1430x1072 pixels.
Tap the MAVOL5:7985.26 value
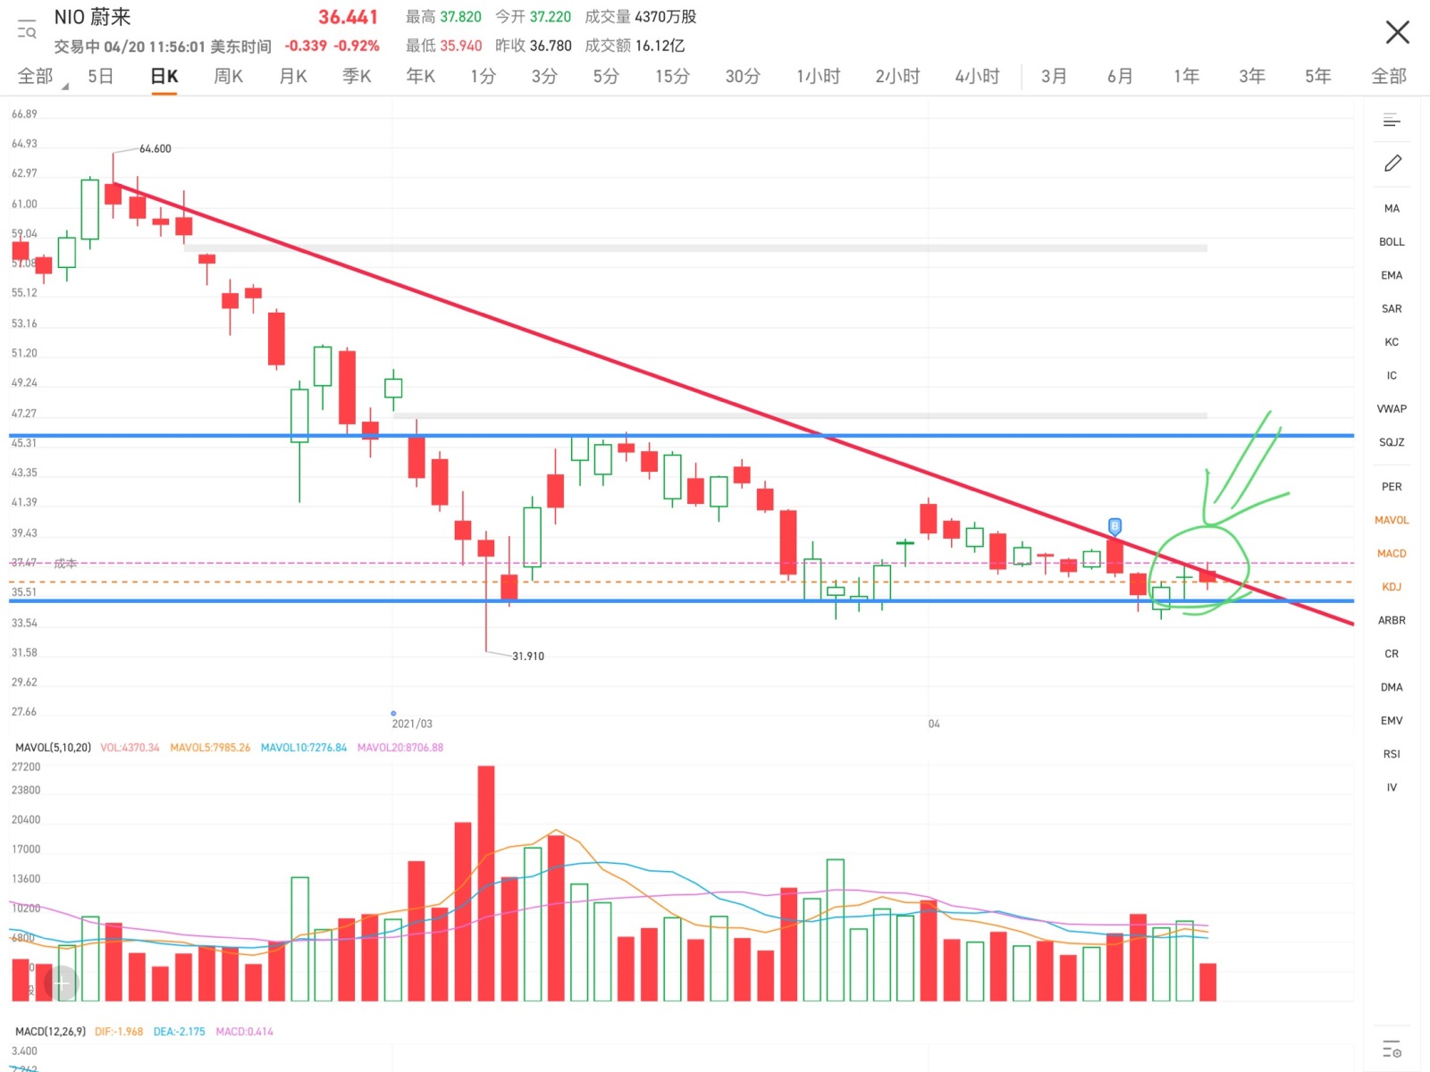pos(210,748)
